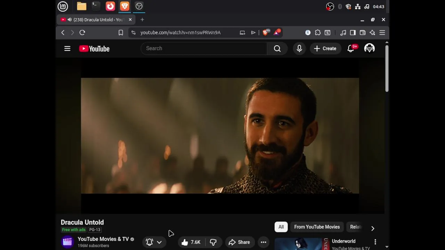Click the scrollbar down arrow
This screenshot has height=250, width=445.
[x=387, y=247]
